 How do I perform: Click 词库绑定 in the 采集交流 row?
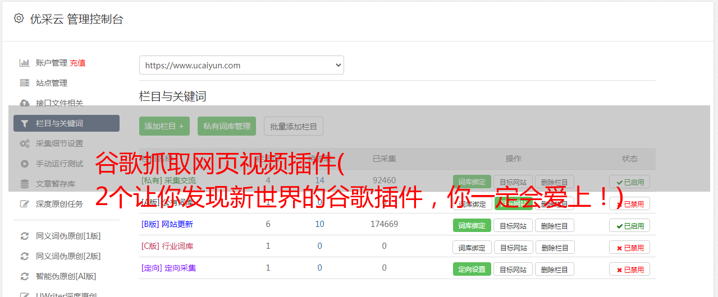[472, 182]
